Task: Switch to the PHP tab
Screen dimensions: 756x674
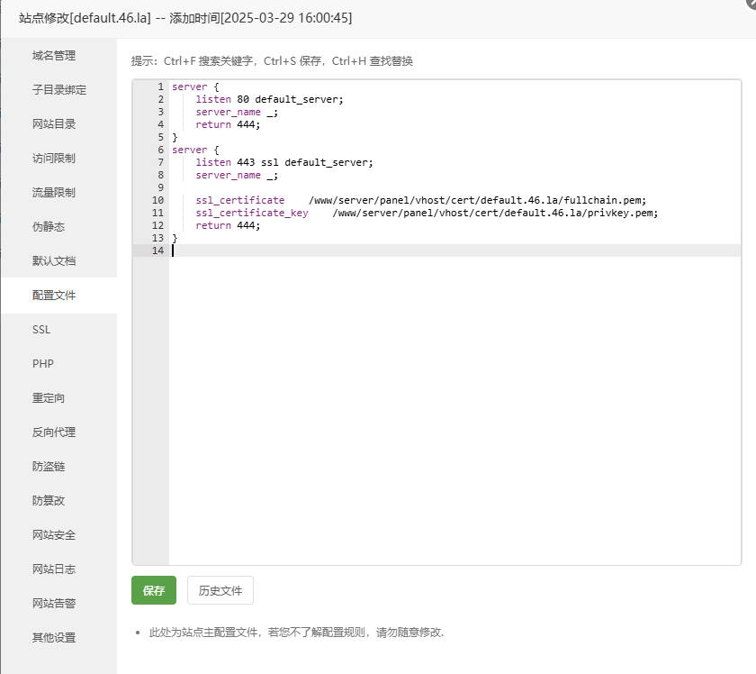Action: [43, 364]
